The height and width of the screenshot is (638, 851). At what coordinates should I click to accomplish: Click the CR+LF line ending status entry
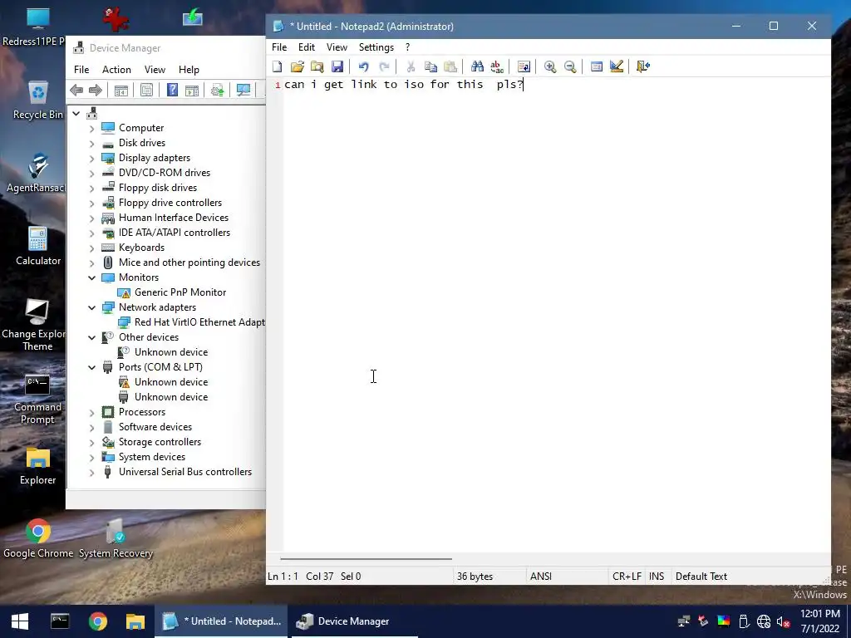(x=627, y=577)
